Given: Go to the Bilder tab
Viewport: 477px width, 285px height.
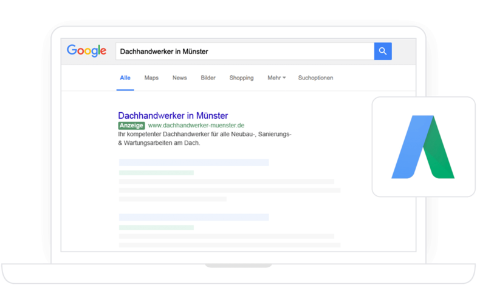Looking at the screenshot, I should click(x=208, y=78).
